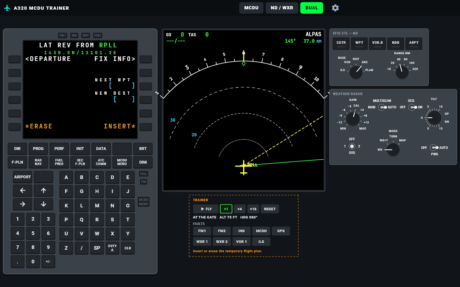
Task: Click the weather radar SYS selector switch
Action: point(352,146)
